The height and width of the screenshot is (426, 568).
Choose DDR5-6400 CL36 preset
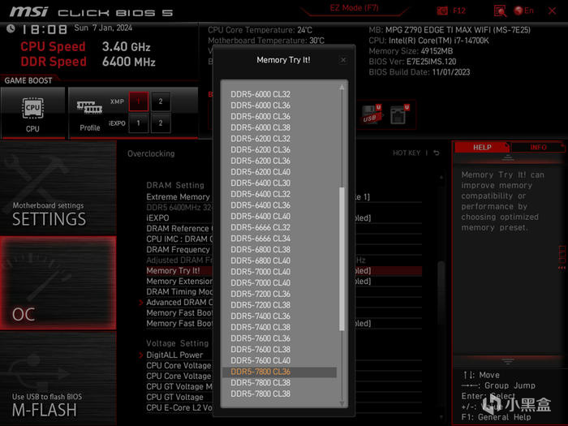click(x=260, y=205)
